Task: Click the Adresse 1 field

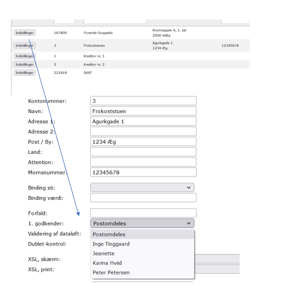Action: [x=143, y=121]
